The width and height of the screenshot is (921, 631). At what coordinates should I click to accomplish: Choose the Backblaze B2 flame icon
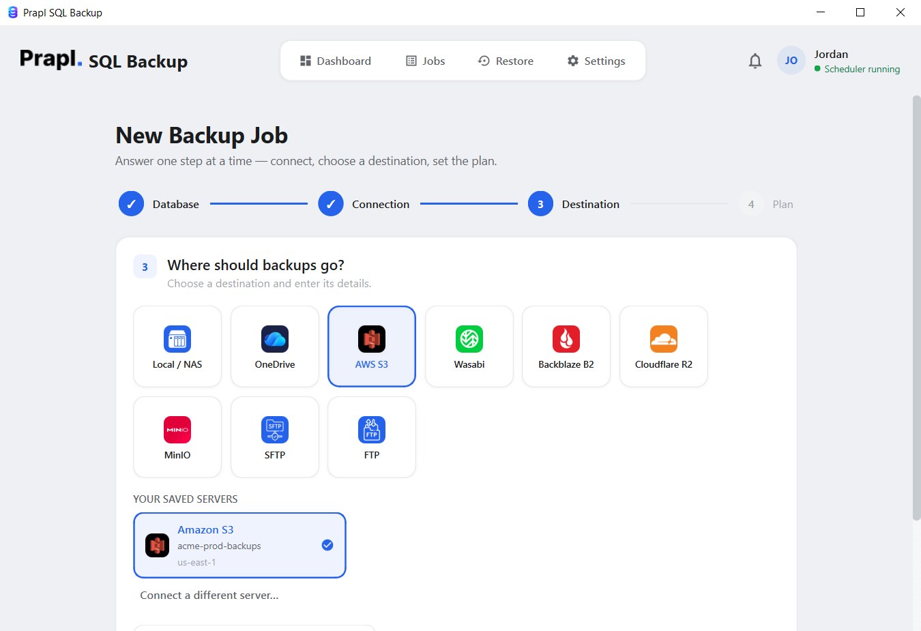pyautogui.click(x=566, y=339)
